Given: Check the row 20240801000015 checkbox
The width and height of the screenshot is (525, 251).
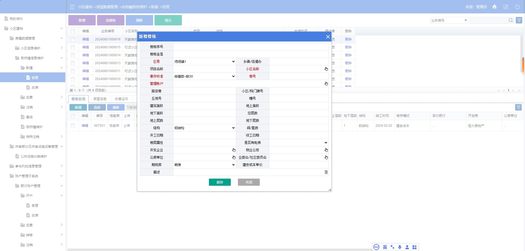Looking at the screenshot, I should point(73,47).
